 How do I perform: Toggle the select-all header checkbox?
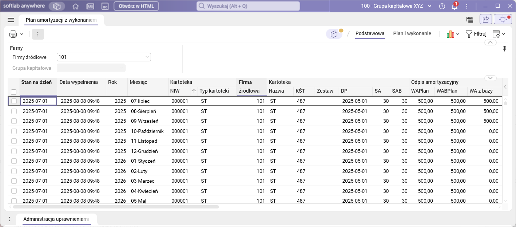pos(14,92)
